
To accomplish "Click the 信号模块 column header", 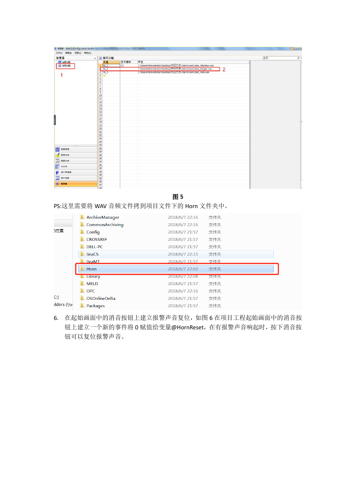I will click(x=129, y=62).
